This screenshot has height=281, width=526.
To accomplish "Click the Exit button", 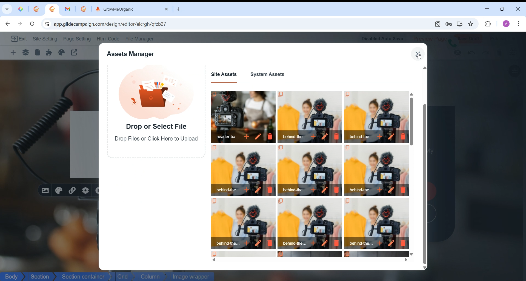I will click(x=19, y=39).
